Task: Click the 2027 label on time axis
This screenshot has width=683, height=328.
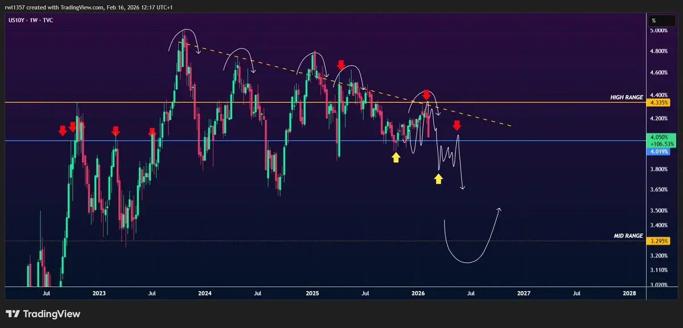Action: (524, 293)
